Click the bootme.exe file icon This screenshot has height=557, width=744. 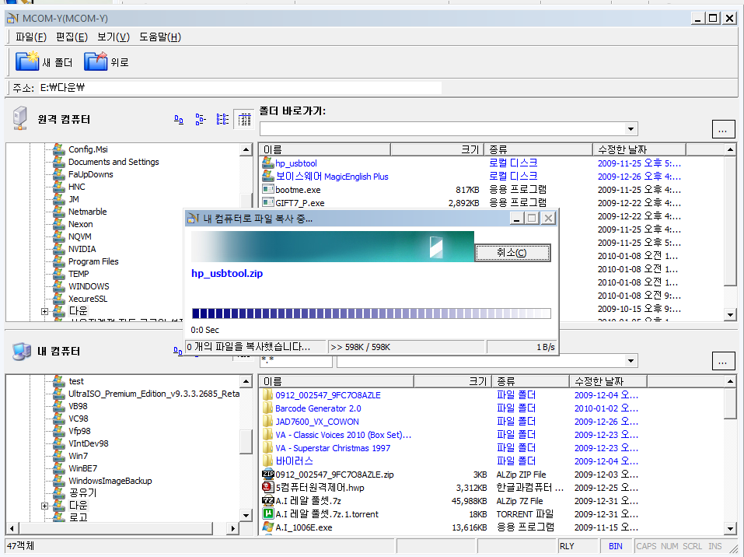coord(268,189)
